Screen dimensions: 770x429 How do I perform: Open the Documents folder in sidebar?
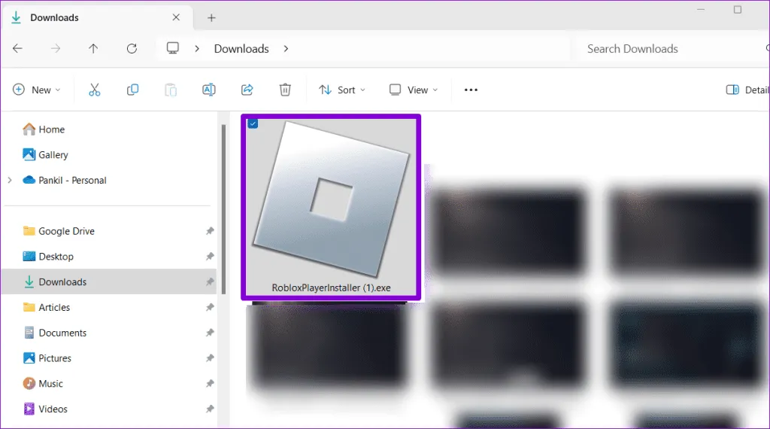pyautogui.click(x=62, y=333)
